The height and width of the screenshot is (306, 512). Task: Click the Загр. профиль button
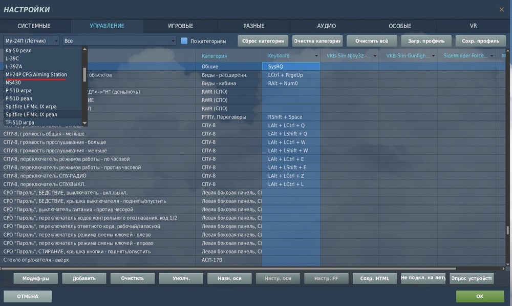pyautogui.click(x=426, y=41)
